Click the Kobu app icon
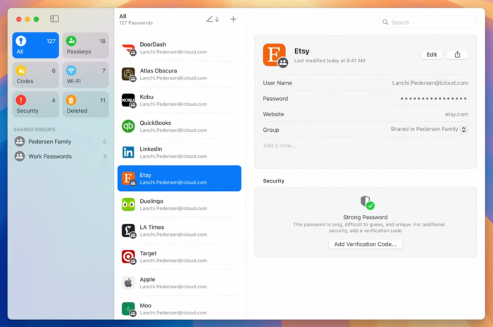This screenshot has width=493, height=327. pyautogui.click(x=128, y=100)
